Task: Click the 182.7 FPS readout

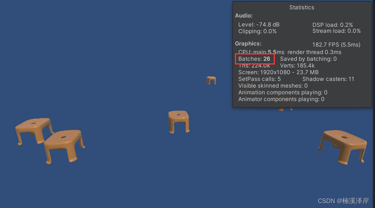Action: 336,45
